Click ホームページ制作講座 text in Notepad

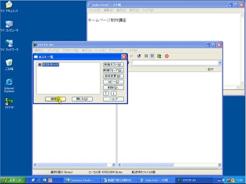(x=107, y=20)
